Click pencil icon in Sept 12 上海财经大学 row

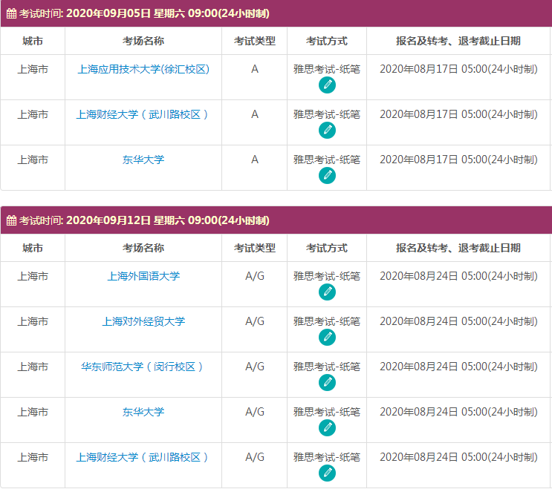[327, 473]
